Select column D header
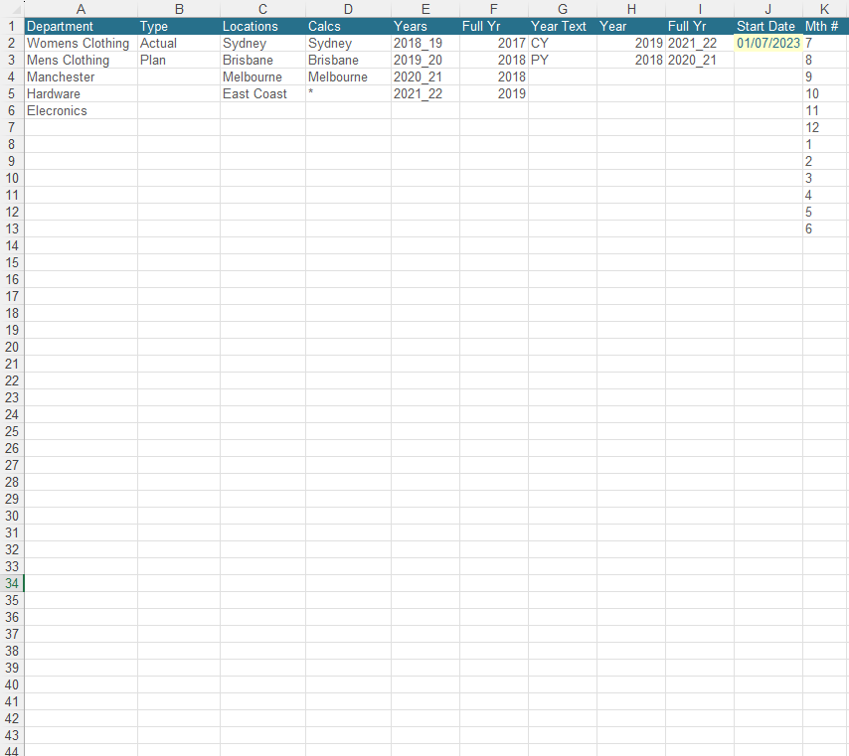Image resolution: width=849 pixels, height=756 pixels. (x=348, y=9)
